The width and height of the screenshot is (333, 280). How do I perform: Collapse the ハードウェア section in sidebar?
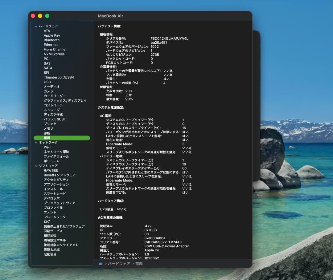click(x=36, y=26)
